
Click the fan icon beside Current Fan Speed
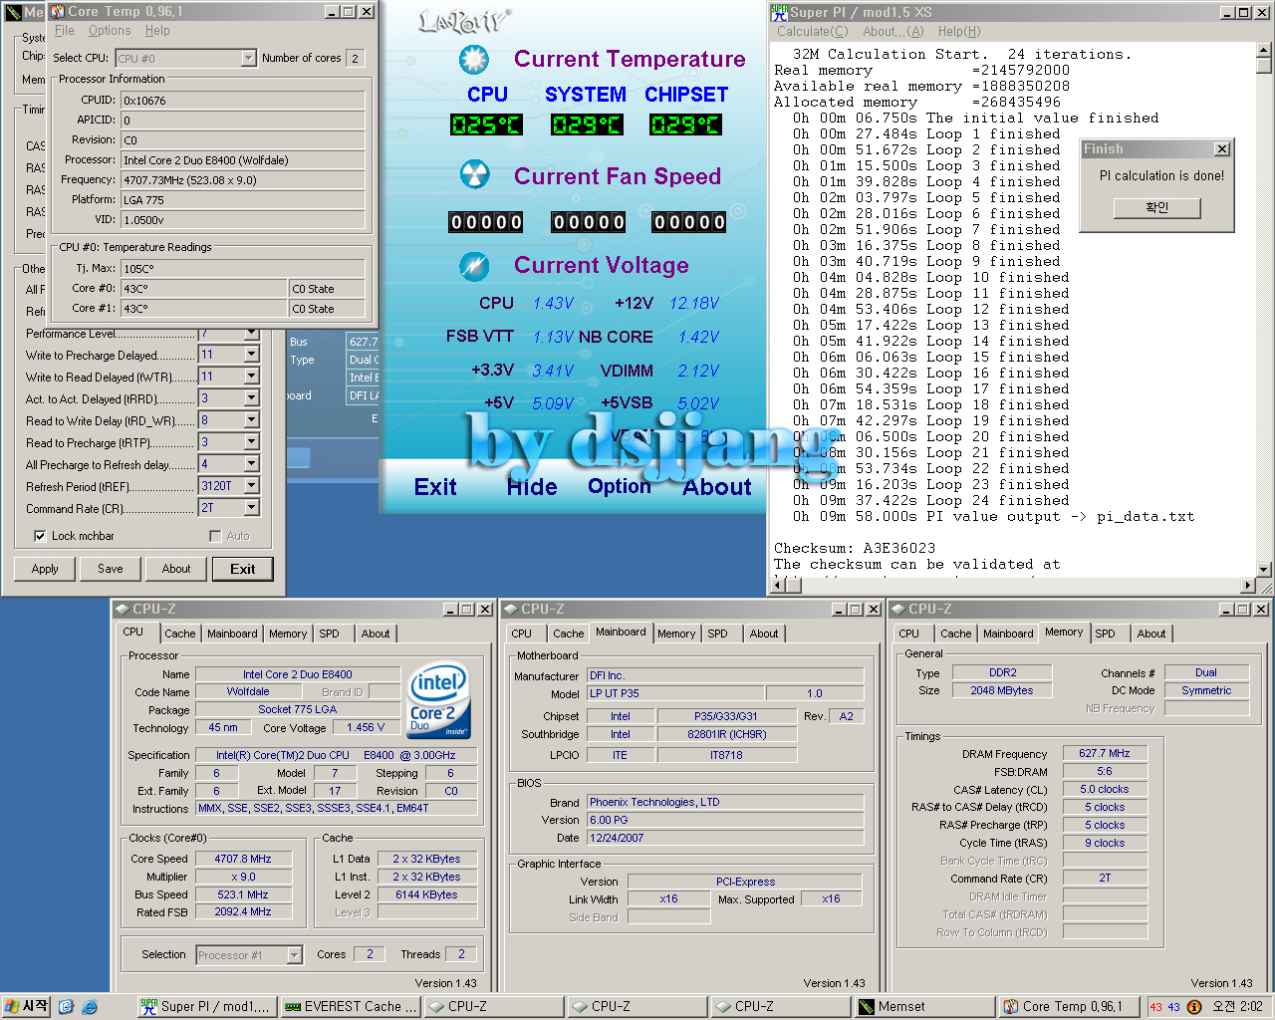click(x=474, y=175)
